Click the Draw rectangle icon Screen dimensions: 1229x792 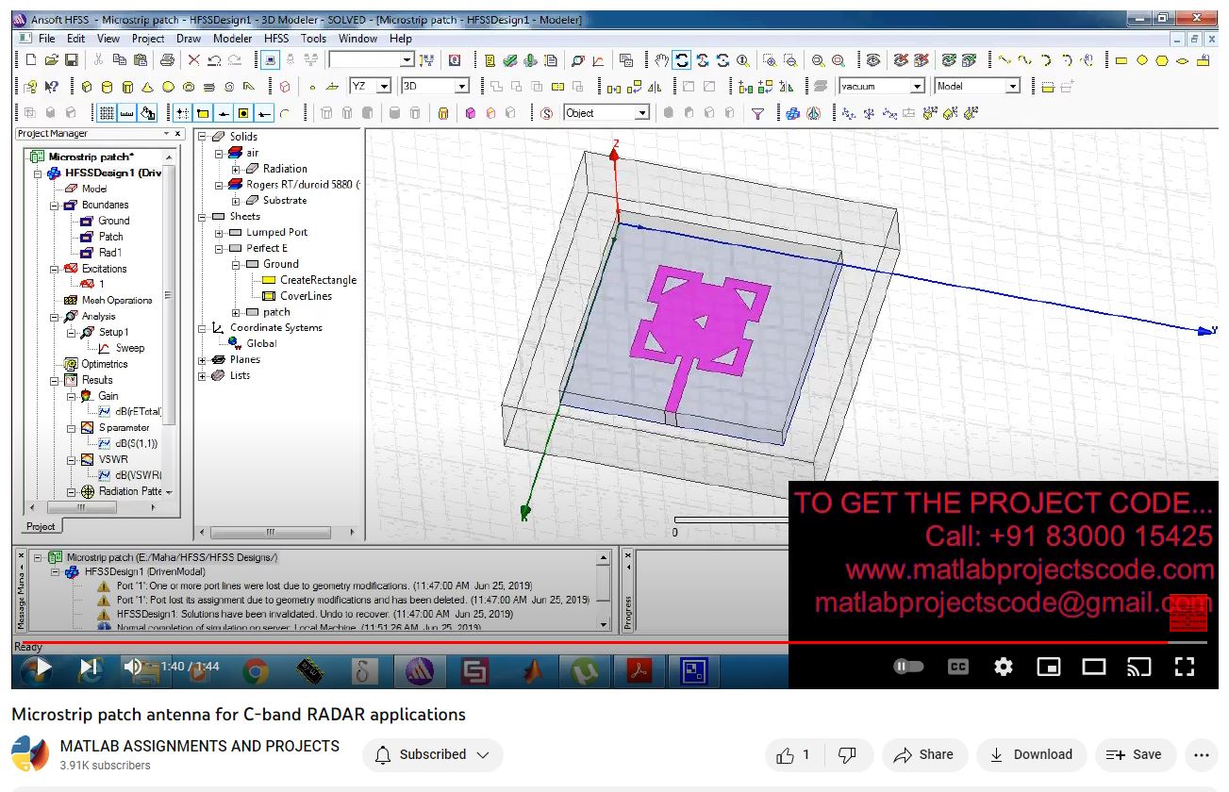point(1121,60)
